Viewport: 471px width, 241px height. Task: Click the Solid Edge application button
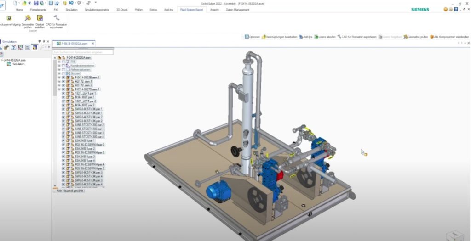2,6
